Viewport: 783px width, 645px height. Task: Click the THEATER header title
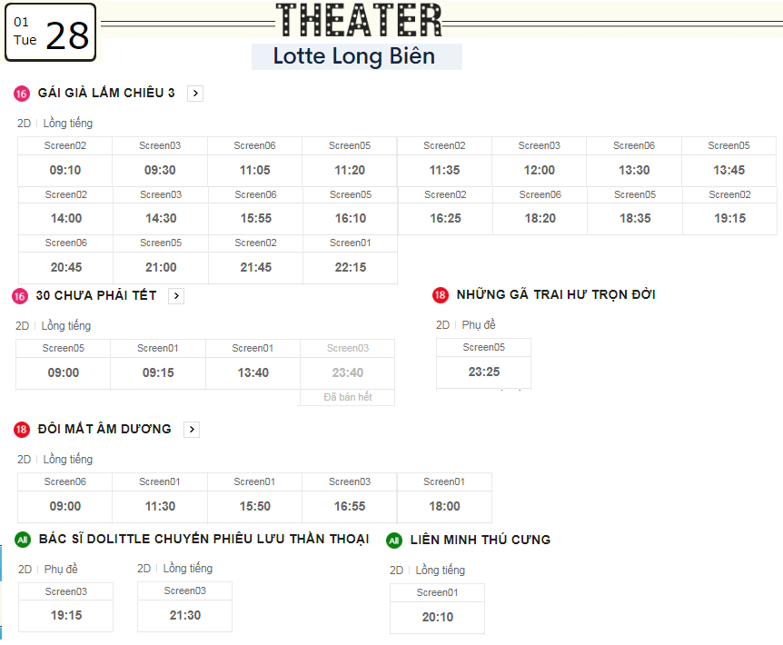(359, 20)
